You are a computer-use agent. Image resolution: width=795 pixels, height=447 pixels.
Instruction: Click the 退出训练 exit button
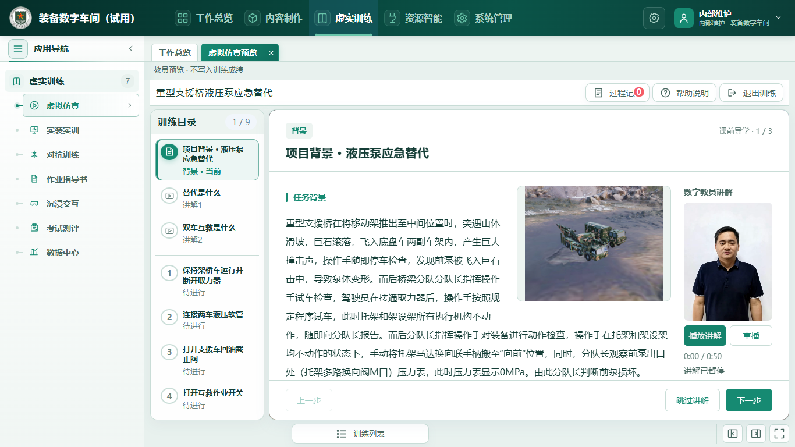pos(751,93)
